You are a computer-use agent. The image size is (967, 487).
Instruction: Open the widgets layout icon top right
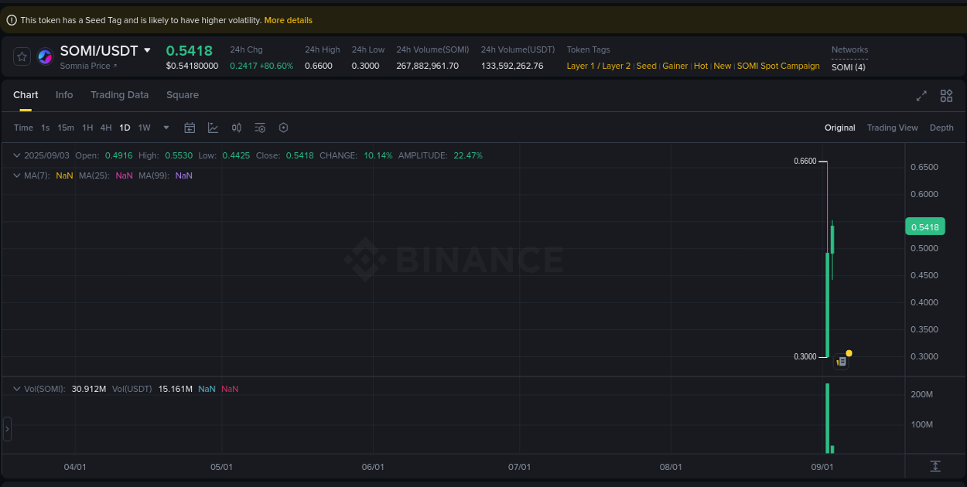click(946, 96)
